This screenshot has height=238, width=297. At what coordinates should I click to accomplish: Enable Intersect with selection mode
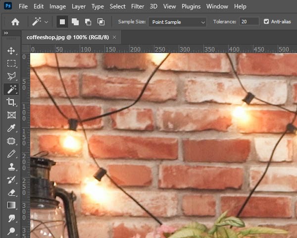click(101, 22)
